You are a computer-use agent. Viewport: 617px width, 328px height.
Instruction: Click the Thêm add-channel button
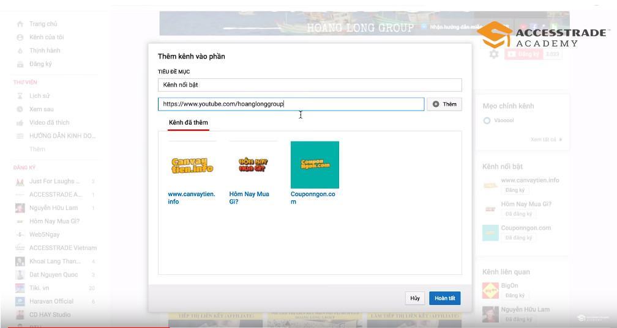click(444, 104)
